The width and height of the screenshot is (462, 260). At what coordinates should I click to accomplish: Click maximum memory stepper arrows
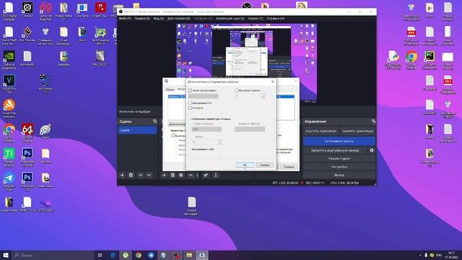[263, 96]
